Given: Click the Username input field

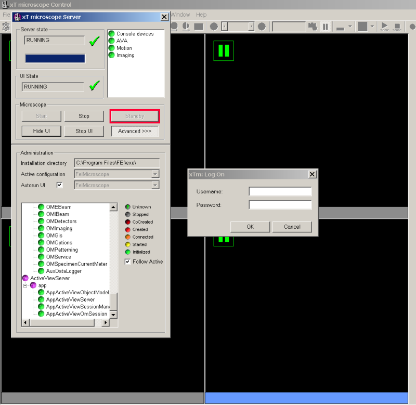Looking at the screenshot, I should click(280, 191).
